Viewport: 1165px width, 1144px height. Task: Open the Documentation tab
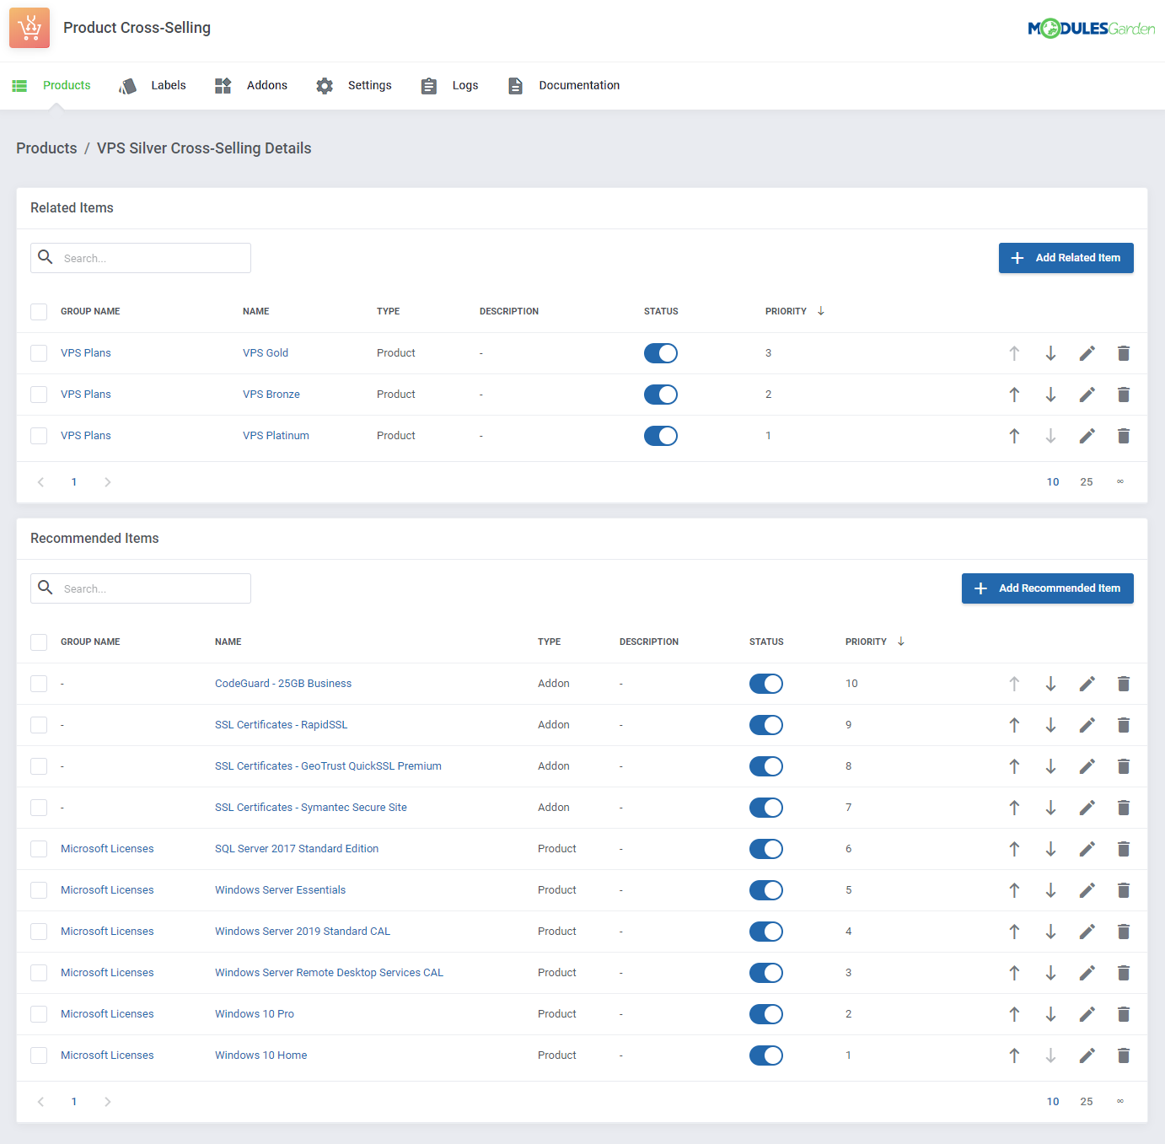click(564, 85)
